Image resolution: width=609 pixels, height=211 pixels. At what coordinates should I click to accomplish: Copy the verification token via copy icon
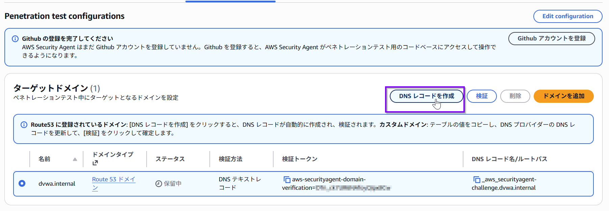[287, 180]
